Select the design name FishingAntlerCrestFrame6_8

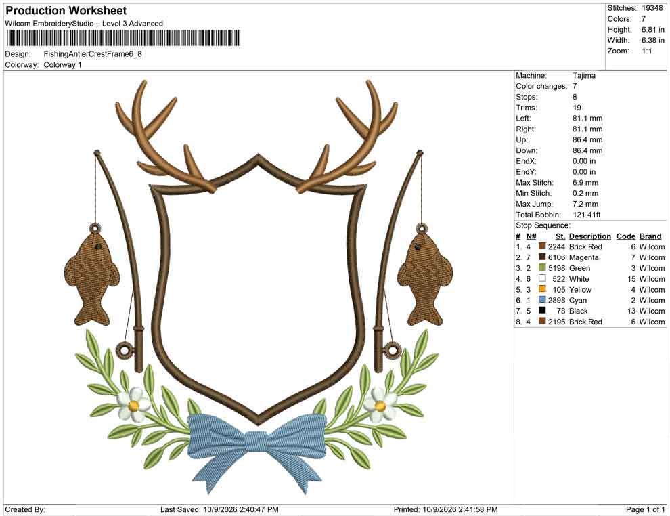coord(93,54)
